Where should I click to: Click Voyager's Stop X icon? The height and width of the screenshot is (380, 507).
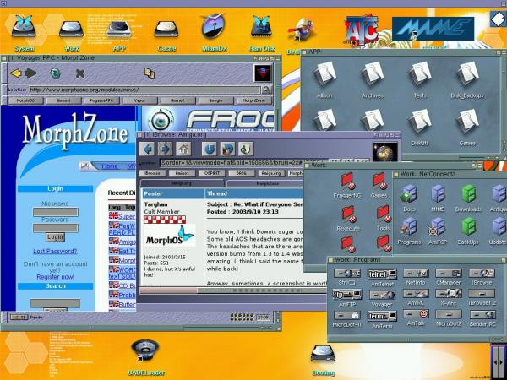coord(80,73)
